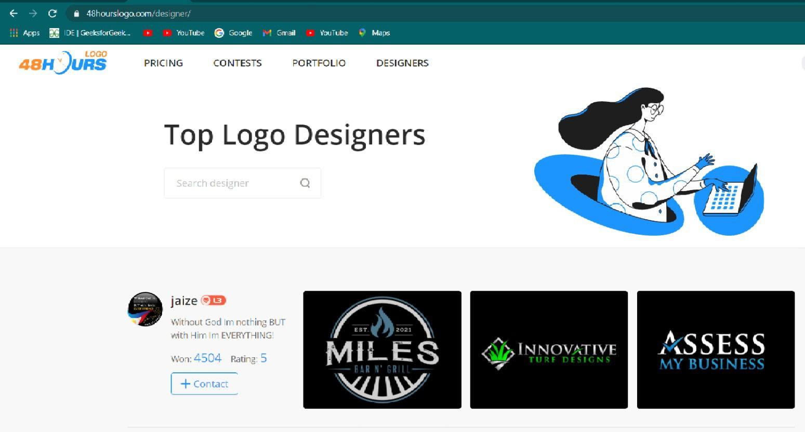Open the Apps bookmark shortcut

pyautogui.click(x=25, y=33)
